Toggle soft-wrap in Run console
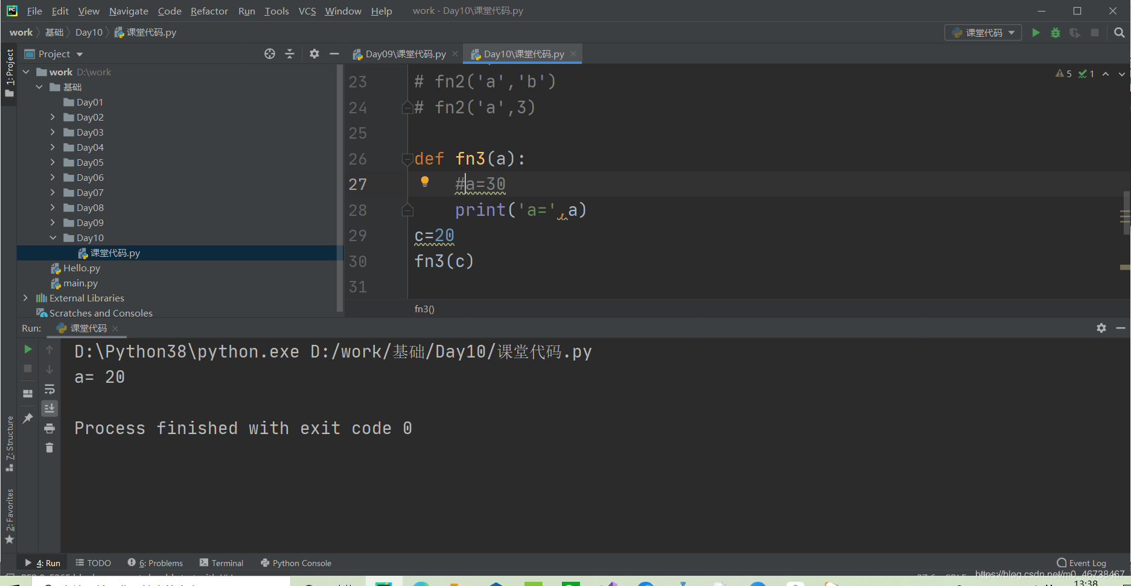The height and width of the screenshot is (586, 1131). (x=49, y=389)
